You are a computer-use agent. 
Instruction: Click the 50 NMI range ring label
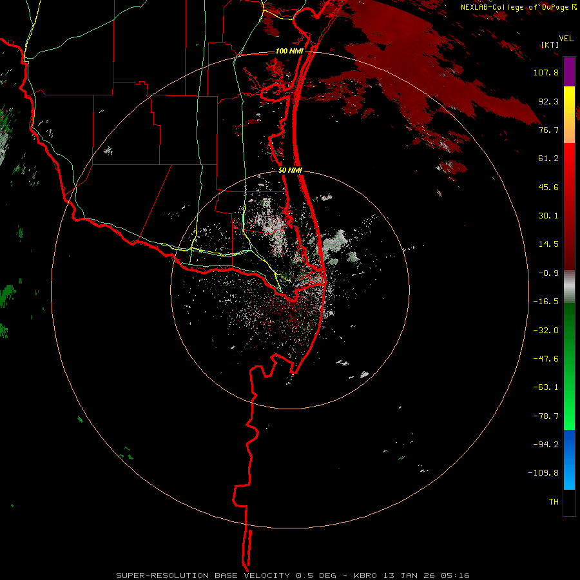[x=290, y=170]
